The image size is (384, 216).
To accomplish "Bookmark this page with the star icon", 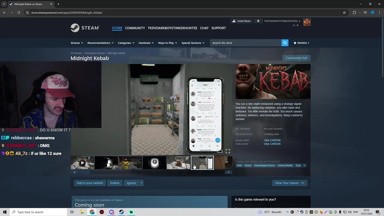I will coord(344,13).
